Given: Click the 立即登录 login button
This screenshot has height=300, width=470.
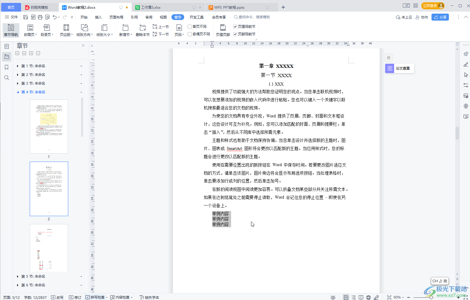Looking at the screenshot, I should click(x=433, y=6).
